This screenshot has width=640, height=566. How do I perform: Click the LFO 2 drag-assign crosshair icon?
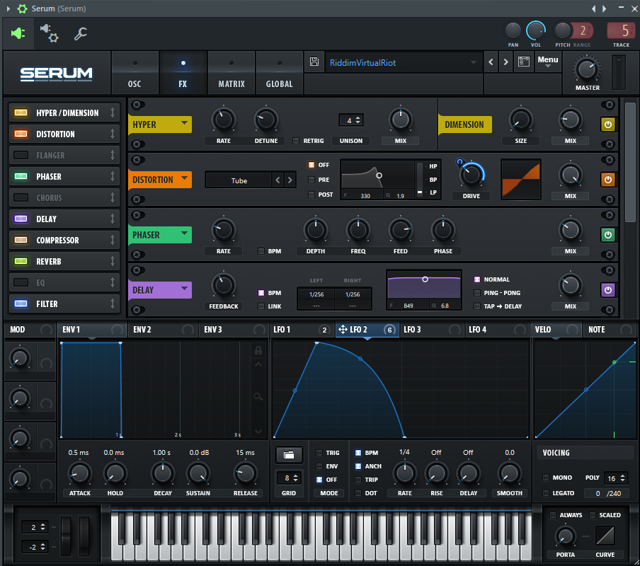tap(343, 330)
